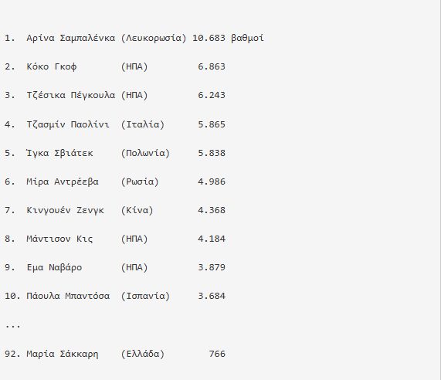This screenshot has width=441, height=380.
Task: Click the name Μαρία Σάκκαρη
Action: click(x=63, y=354)
